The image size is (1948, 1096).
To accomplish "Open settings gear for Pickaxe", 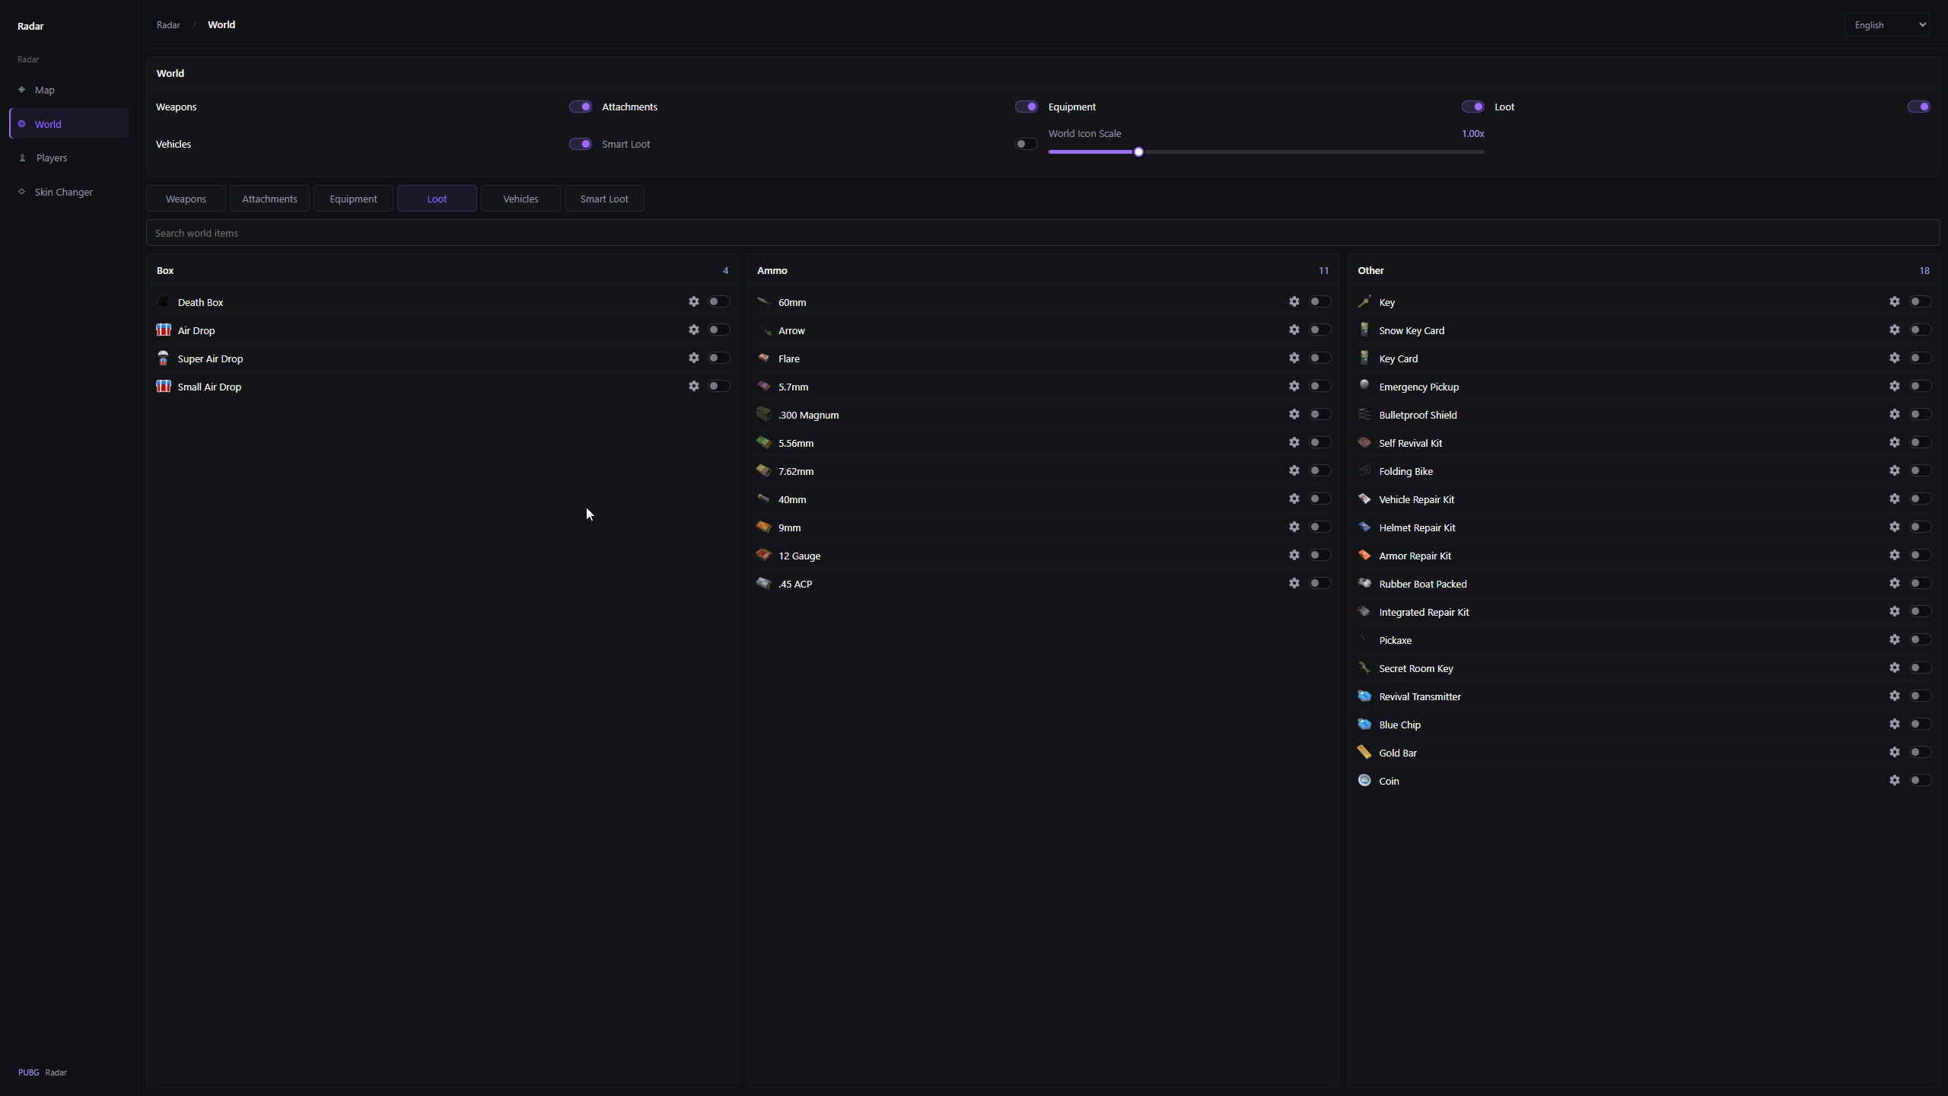I will point(1894,639).
